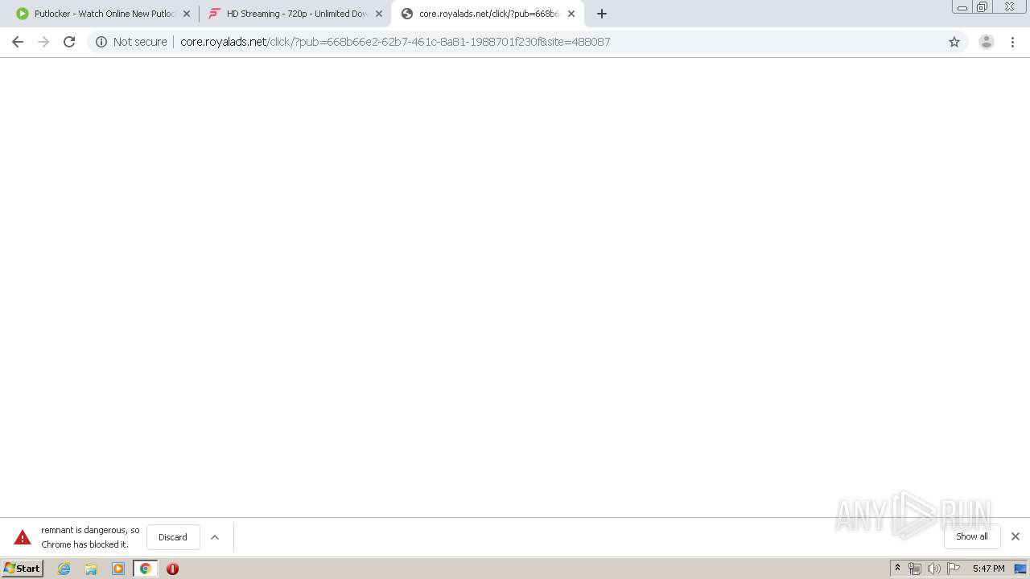This screenshot has height=579, width=1030.
Task: Click the show desktop tray icon
Action: pos(1020,569)
